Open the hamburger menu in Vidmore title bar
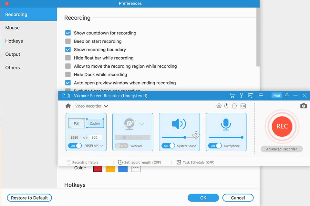The image size is (310, 206). tap(261, 96)
